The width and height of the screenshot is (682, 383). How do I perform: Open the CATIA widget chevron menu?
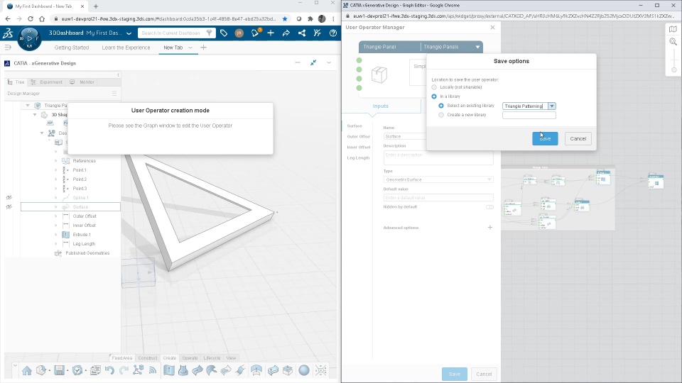[329, 63]
